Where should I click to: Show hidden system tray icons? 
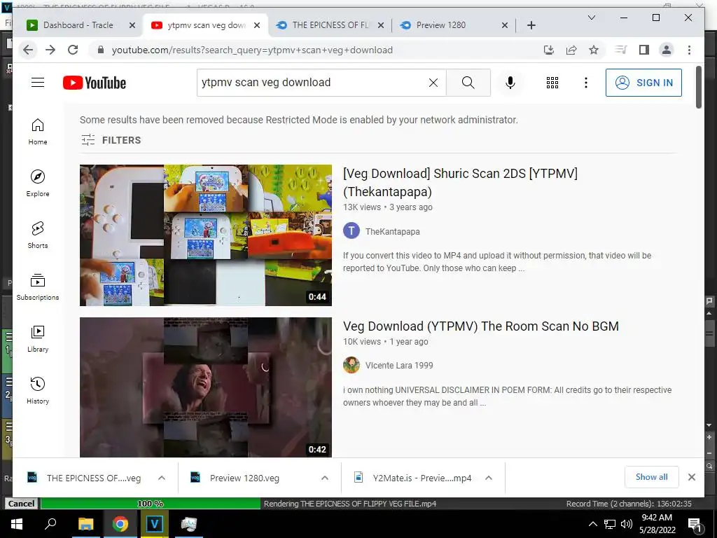[x=592, y=524]
